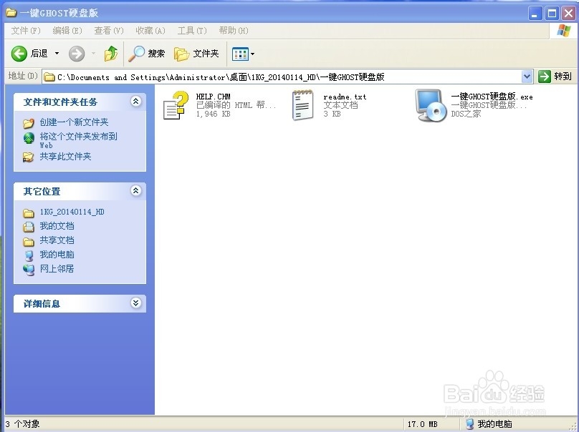Click the 详细信息 panel title
Viewport: 579px width, 432px height.
click(42, 304)
